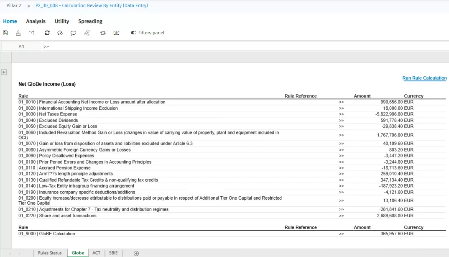
Task: Open the comment bubble icon
Action: click(73, 33)
